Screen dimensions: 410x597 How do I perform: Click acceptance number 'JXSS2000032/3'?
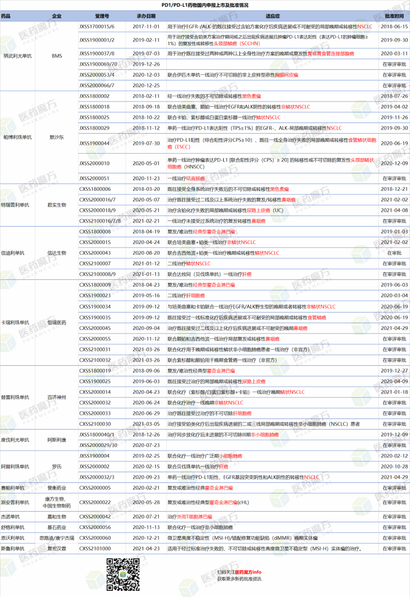(97, 477)
